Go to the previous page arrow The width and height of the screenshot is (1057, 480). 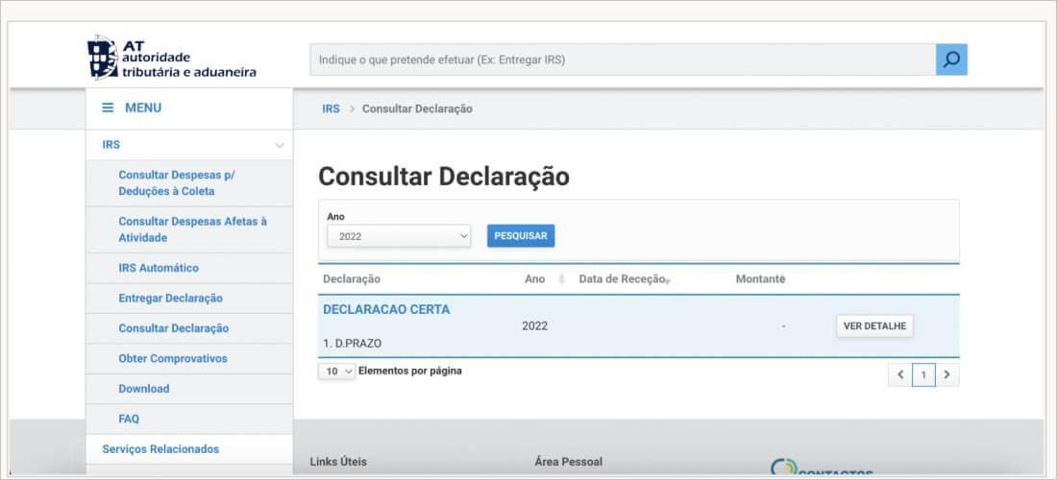[x=900, y=375]
